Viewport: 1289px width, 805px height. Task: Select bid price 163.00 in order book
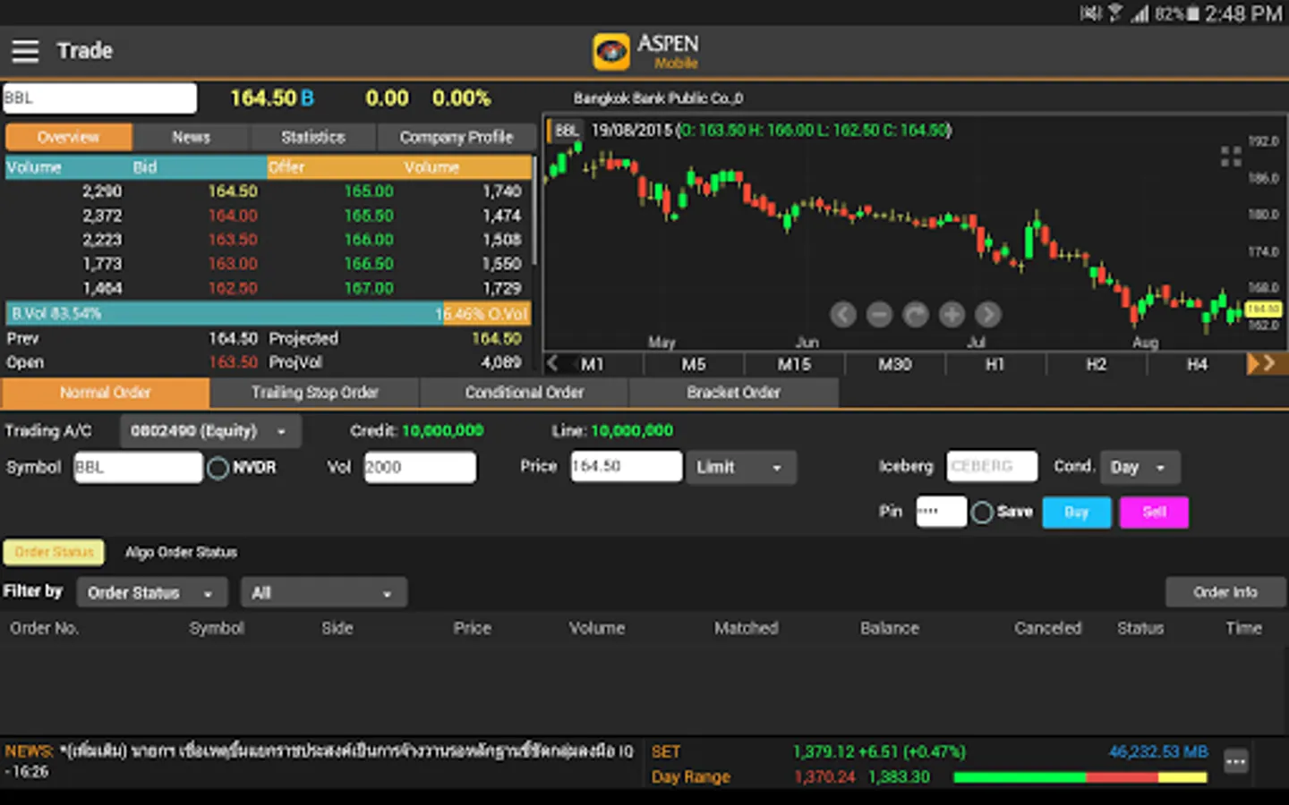(233, 264)
